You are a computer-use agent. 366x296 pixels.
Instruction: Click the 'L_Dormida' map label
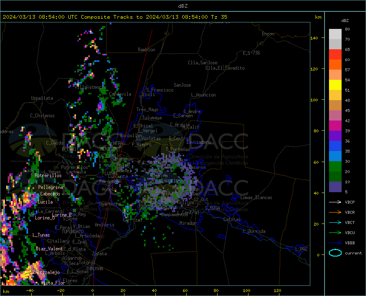(x=255, y=231)
